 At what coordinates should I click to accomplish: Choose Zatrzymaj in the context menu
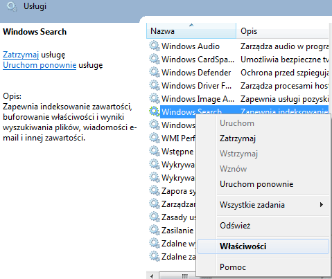[263, 138]
